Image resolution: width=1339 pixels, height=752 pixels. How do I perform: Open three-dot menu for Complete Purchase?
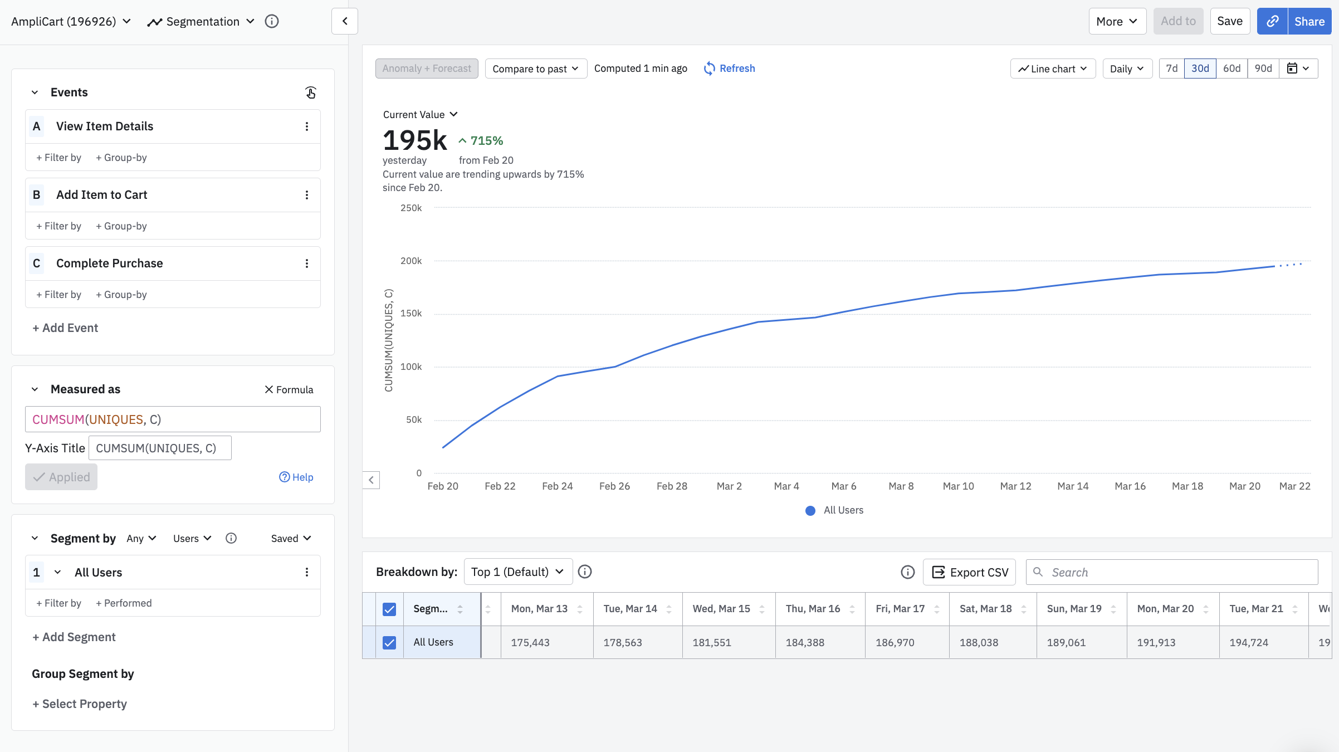click(306, 263)
